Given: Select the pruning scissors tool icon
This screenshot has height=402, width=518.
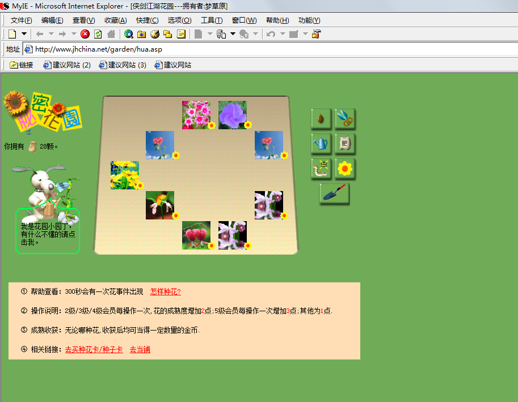Looking at the screenshot, I should [345, 118].
